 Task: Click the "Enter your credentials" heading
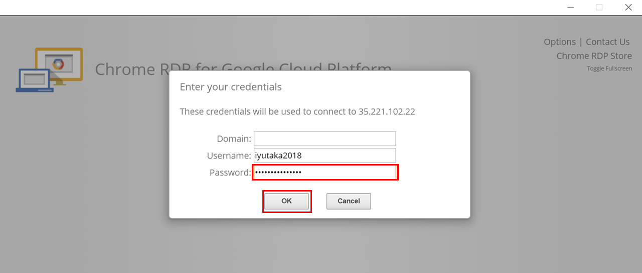(231, 87)
